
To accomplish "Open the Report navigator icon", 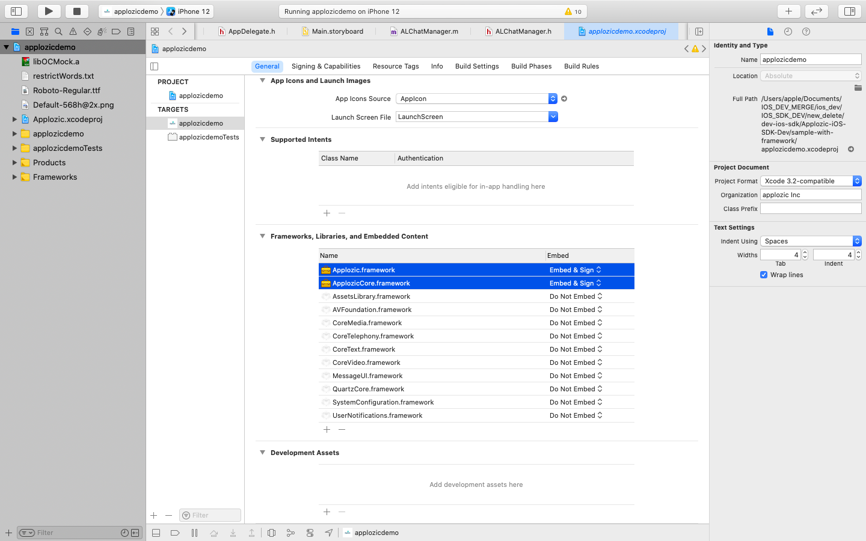I will [131, 31].
